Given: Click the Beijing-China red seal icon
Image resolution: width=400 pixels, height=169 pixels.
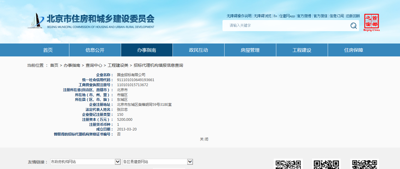Looking at the screenshot, I should (371, 22).
